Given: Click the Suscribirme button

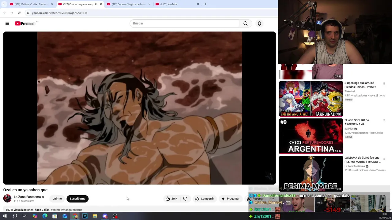Looking at the screenshot, I should [77, 199].
